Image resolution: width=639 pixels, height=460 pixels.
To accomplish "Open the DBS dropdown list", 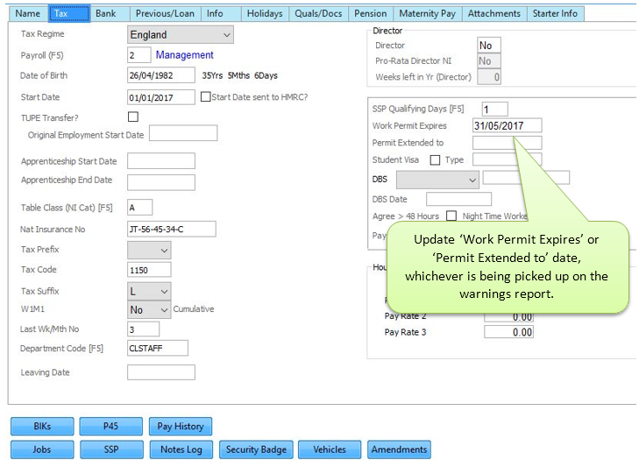I will [x=437, y=180].
